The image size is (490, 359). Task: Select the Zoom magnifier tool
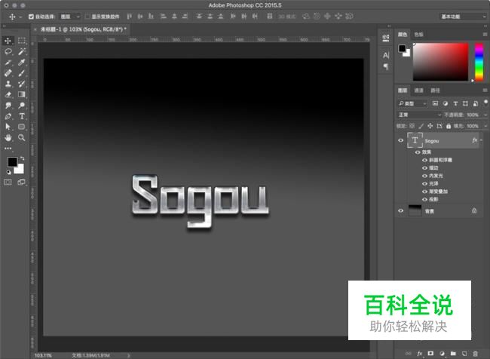[x=22, y=138]
